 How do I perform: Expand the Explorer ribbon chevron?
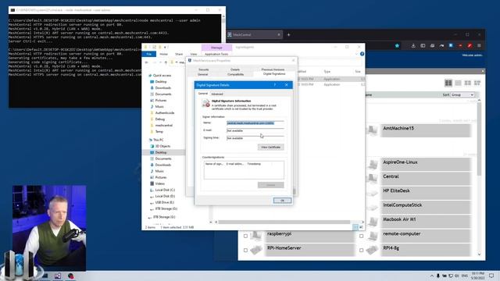(x=356, y=54)
